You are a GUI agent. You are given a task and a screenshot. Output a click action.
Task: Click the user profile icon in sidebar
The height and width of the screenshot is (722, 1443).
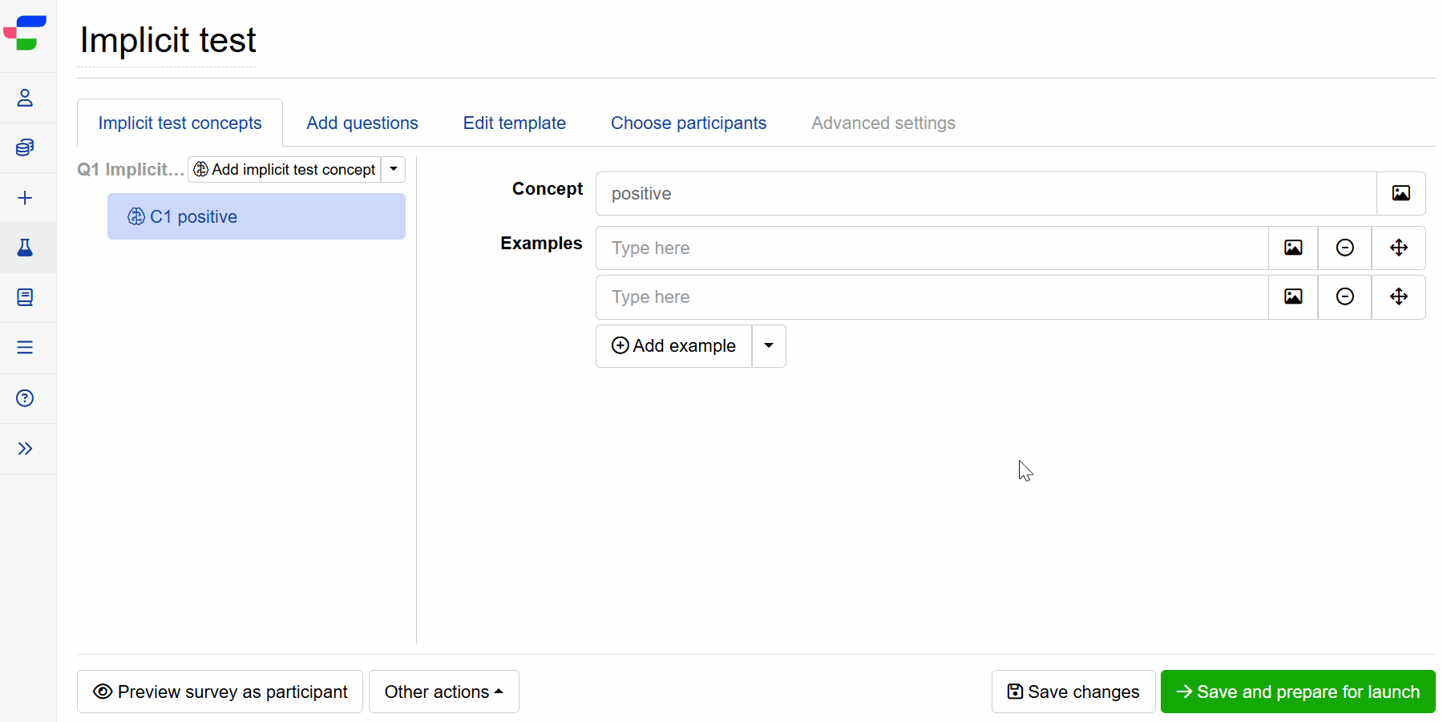25,98
